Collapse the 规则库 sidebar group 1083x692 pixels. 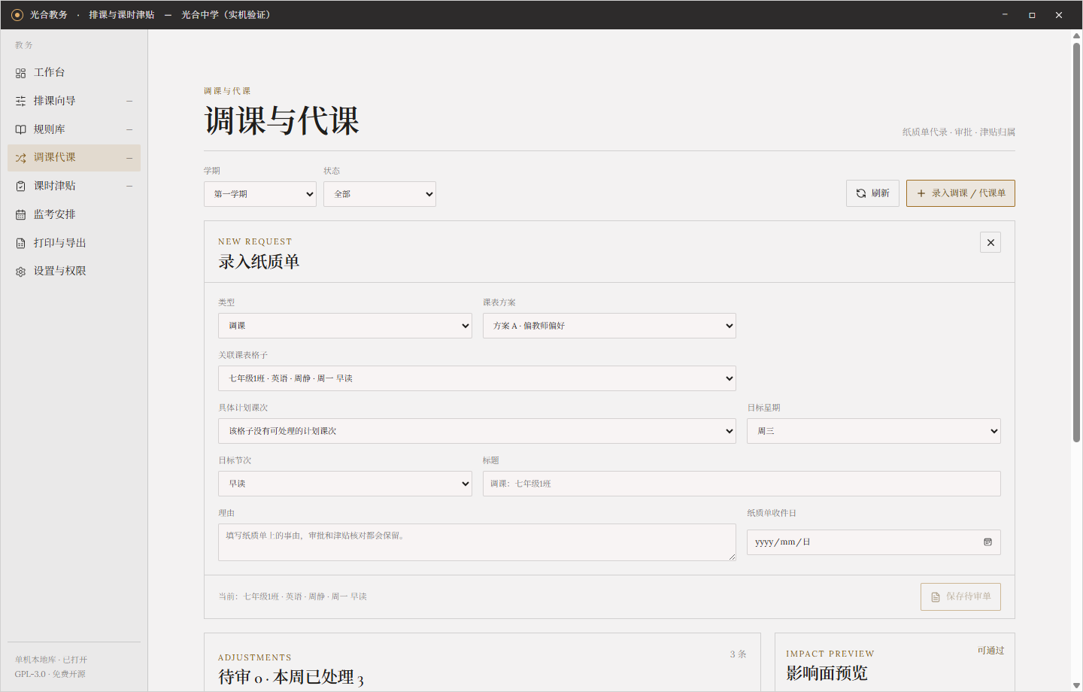coord(129,129)
